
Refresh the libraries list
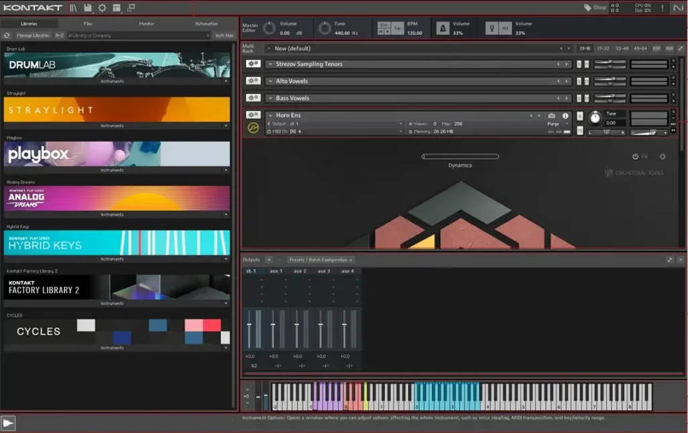tap(7, 36)
